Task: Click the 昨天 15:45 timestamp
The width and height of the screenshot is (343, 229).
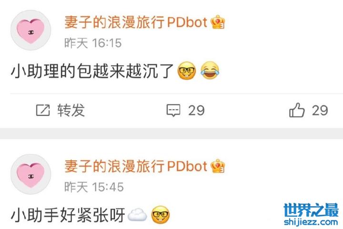Action: pos(94,187)
